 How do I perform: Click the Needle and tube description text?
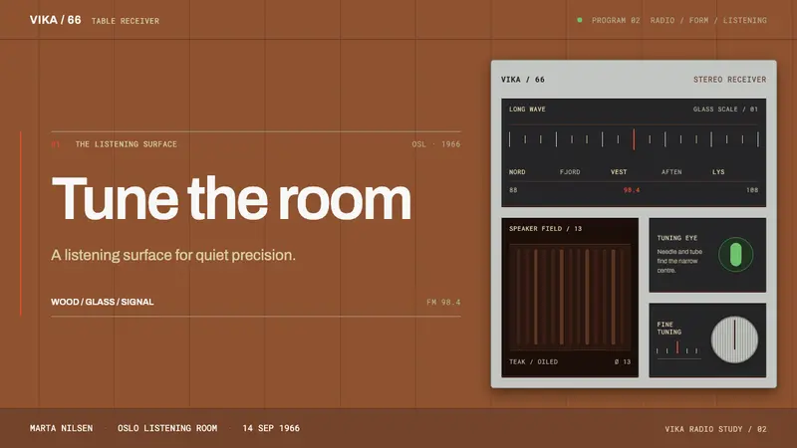coord(679,261)
